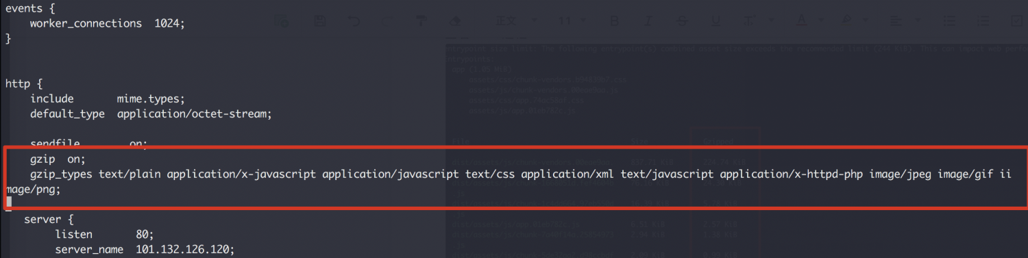This screenshot has height=258, width=1028.
Task: Place cursor on 'gzip on;' line
Action: point(57,159)
